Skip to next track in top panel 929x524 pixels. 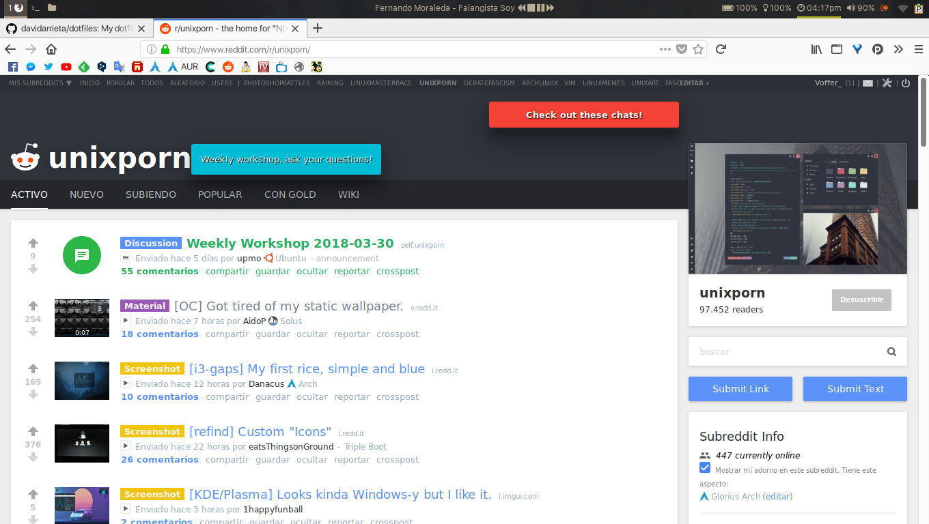(550, 8)
